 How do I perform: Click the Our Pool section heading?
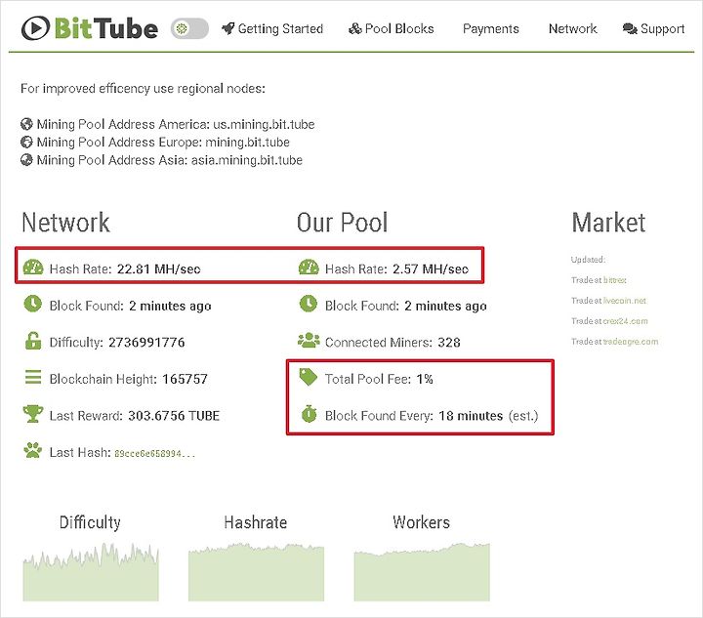(x=342, y=223)
